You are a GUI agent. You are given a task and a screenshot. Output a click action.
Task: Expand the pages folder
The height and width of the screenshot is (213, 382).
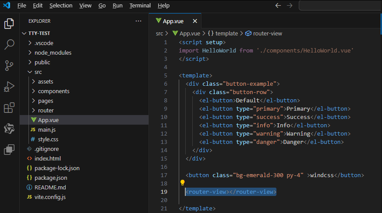click(33, 101)
